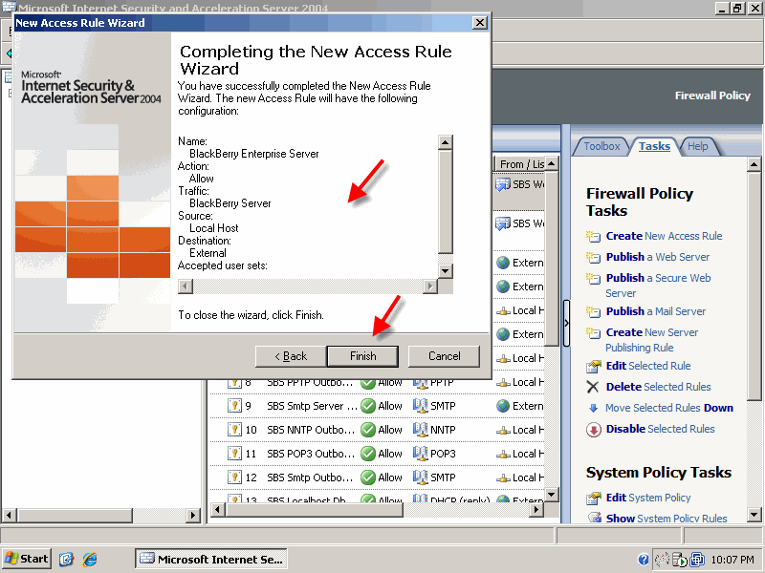The width and height of the screenshot is (765, 573).
Task: Click the Create New Server Publishing Rule icon
Action: (x=593, y=332)
